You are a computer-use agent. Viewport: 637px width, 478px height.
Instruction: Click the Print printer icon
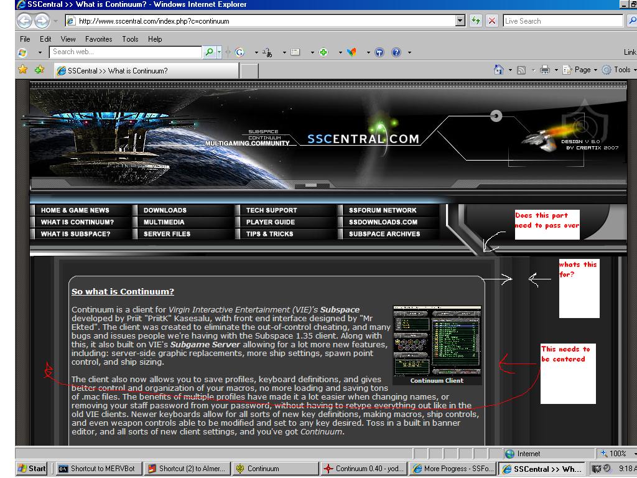click(545, 70)
